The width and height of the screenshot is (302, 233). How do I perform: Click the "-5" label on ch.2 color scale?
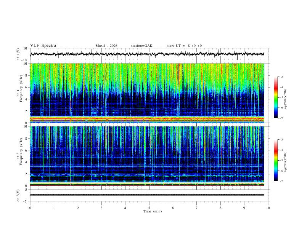click(281, 160)
